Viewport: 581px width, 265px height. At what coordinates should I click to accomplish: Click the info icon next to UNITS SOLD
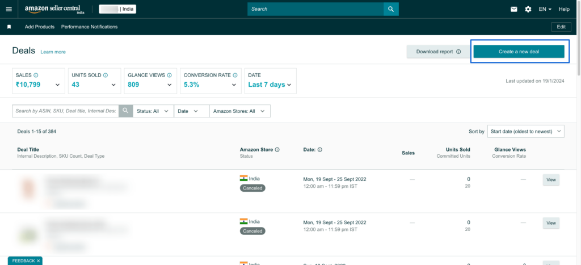(x=105, y=75)
